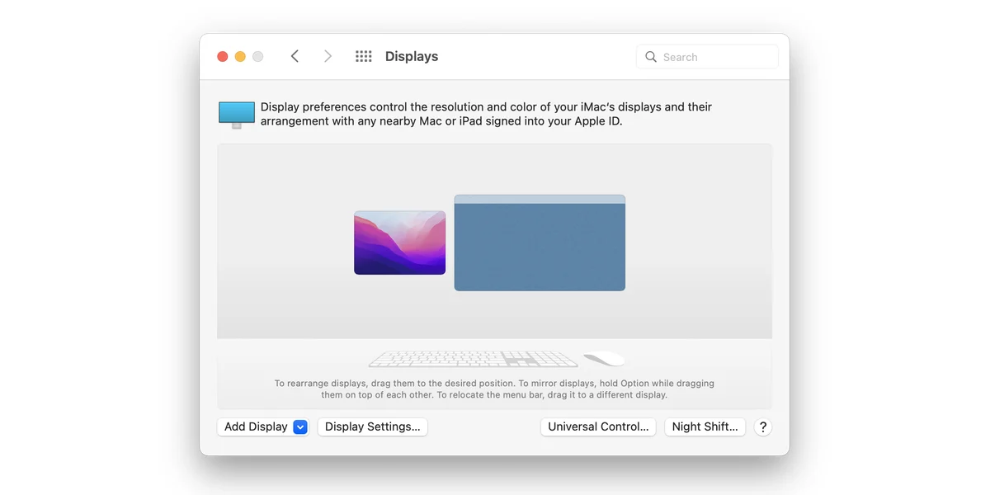This screenshot has width=990, height=495.
Task: Click the keyboard illustration
Action: coord(473,359)
